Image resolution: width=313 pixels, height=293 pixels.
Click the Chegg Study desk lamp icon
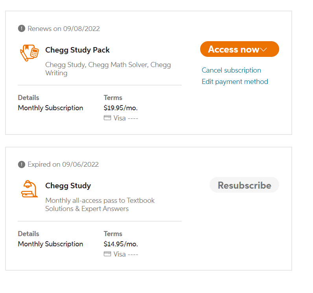pos(29,189)
